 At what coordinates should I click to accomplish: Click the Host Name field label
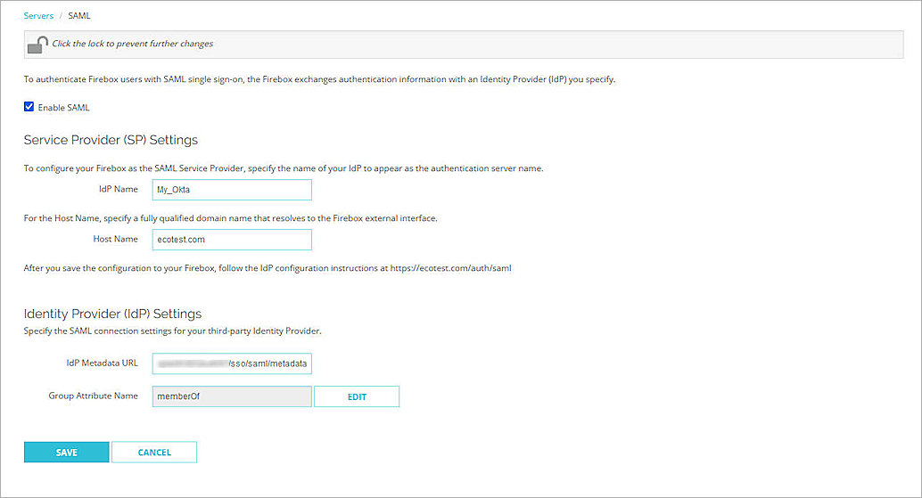pos(115,240)
